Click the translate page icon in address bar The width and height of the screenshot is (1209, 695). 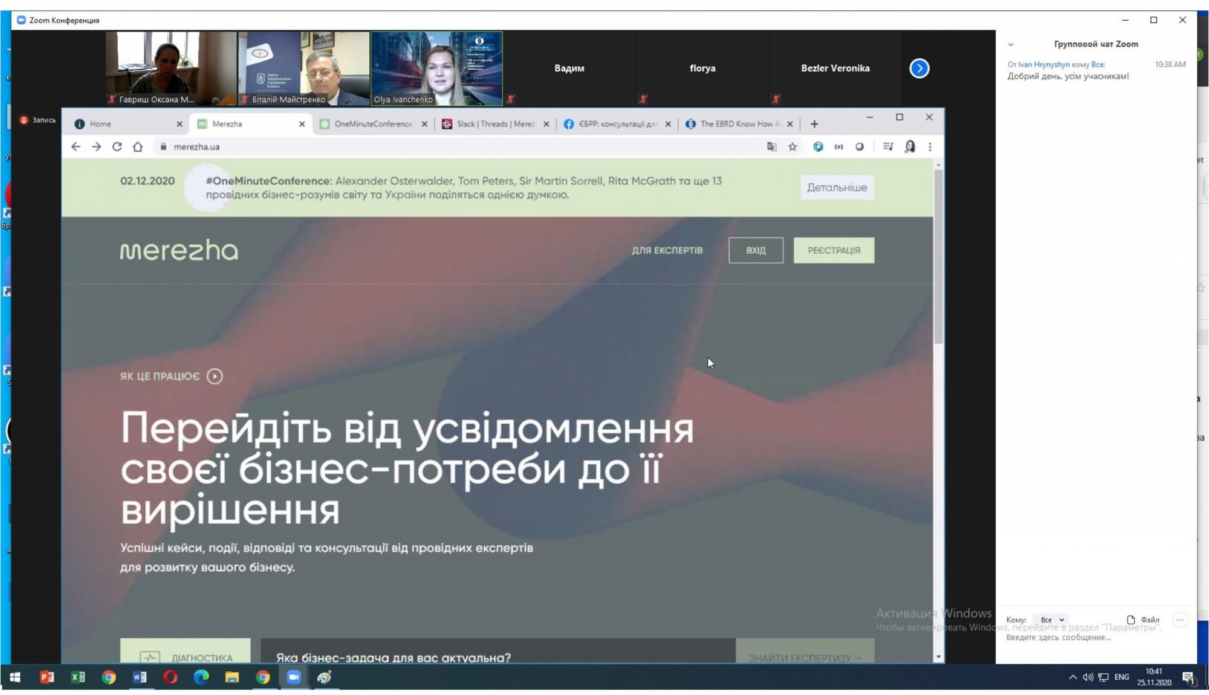(772, 147)
